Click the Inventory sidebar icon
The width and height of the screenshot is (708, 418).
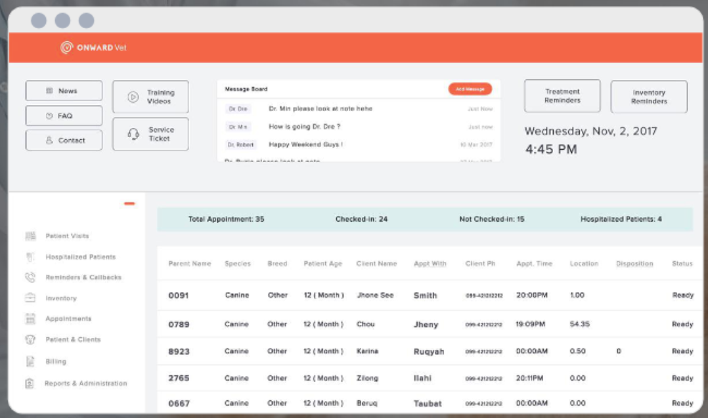pos(30,298)
